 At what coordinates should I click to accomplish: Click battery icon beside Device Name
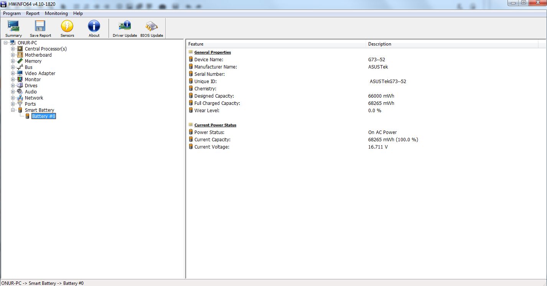(191, 59)
